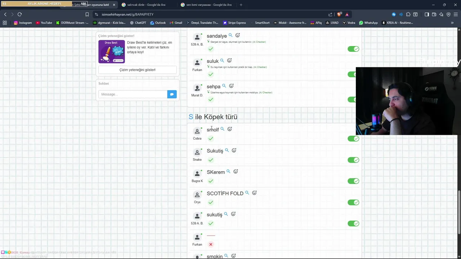Screen dimensions: 461x259
Task: Toggle approval switch for smolf answer
Action: [x=353, y=138]
